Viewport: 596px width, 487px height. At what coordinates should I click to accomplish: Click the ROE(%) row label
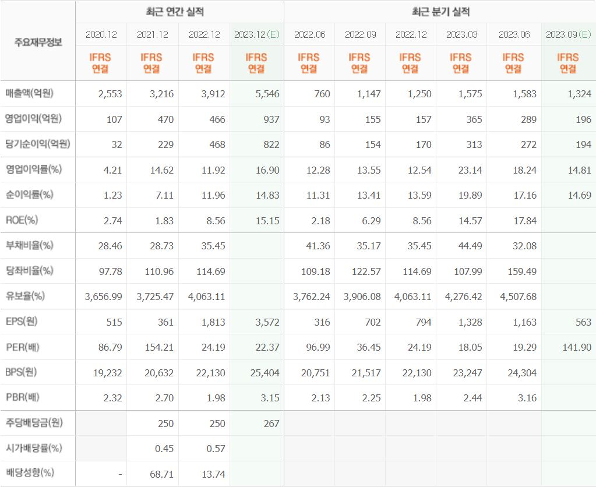pos(22,220)
